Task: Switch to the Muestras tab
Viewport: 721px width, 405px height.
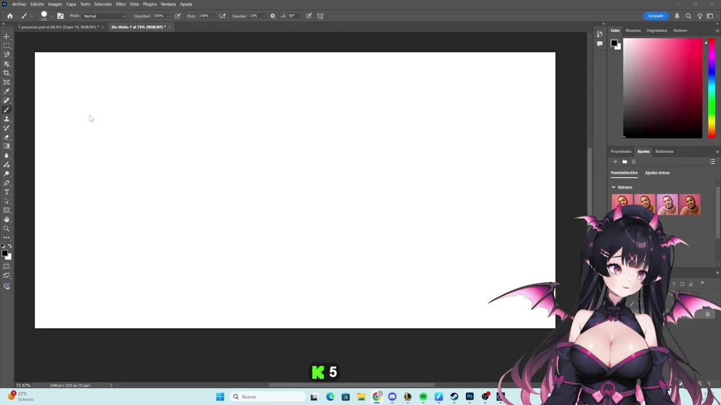Action: [x=633, y=30]
